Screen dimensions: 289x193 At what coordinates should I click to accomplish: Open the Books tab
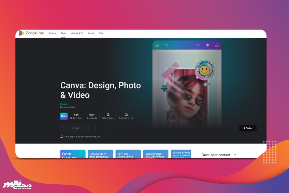(x=91, y=33)
